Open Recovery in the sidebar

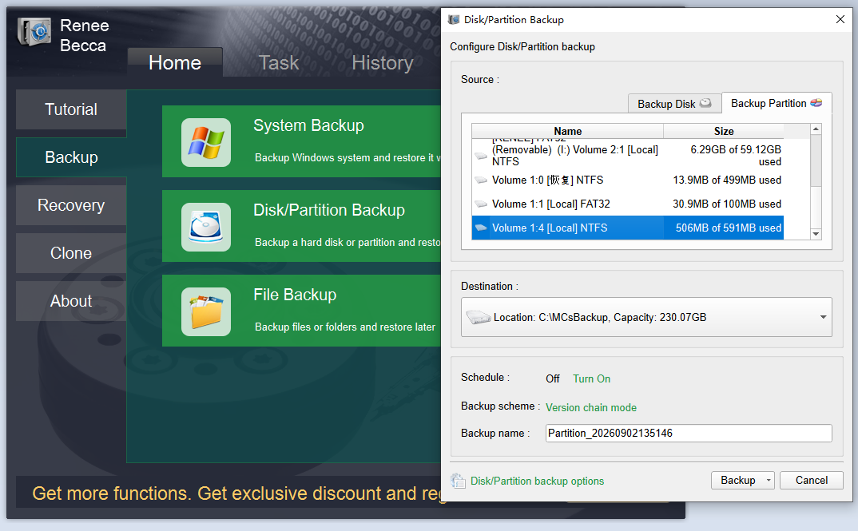[x=71, y=205]
